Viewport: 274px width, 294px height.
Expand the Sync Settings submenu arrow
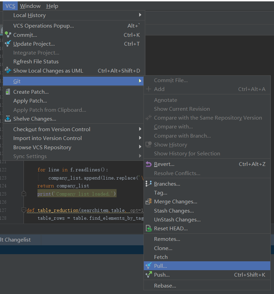click(140, 156)
